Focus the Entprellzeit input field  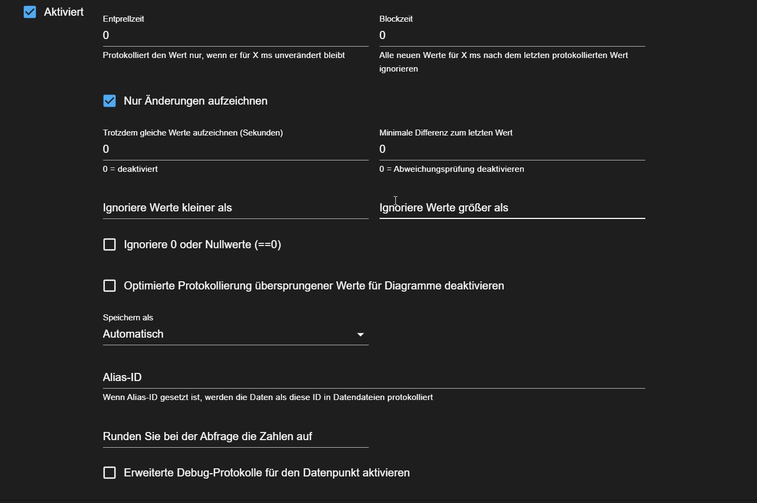point(235,35)
